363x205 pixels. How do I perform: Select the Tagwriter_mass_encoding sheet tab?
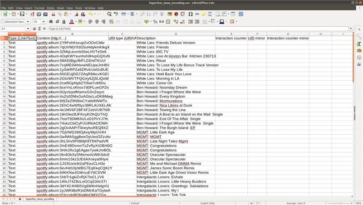[39, 199]
